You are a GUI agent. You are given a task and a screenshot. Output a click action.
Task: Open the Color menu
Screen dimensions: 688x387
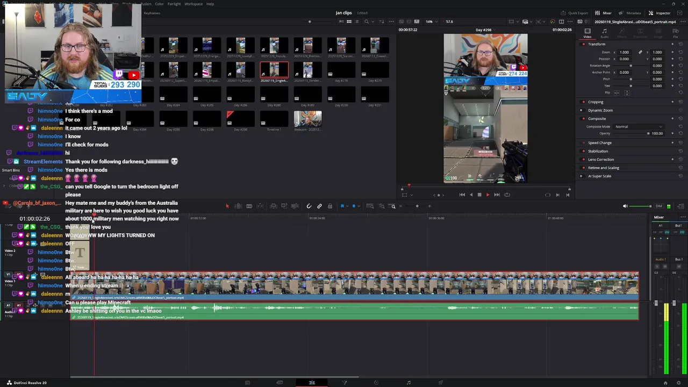click(159, 4)
